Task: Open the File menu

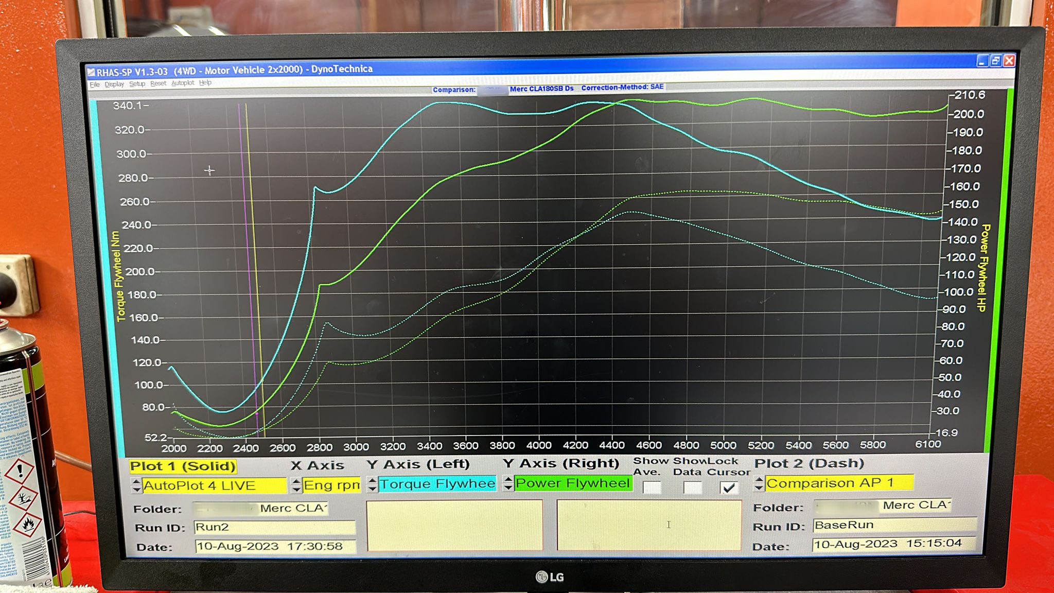Action: tap(95, 85)
